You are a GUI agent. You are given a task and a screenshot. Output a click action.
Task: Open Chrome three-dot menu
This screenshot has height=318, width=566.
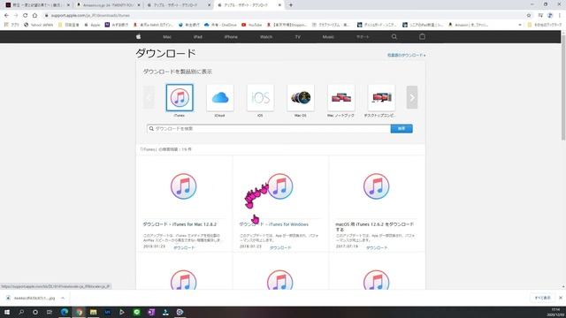point(560,16)
